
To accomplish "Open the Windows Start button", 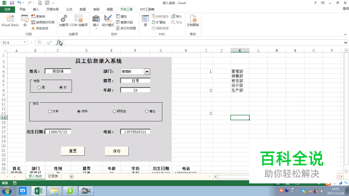I will pos(7,191).
